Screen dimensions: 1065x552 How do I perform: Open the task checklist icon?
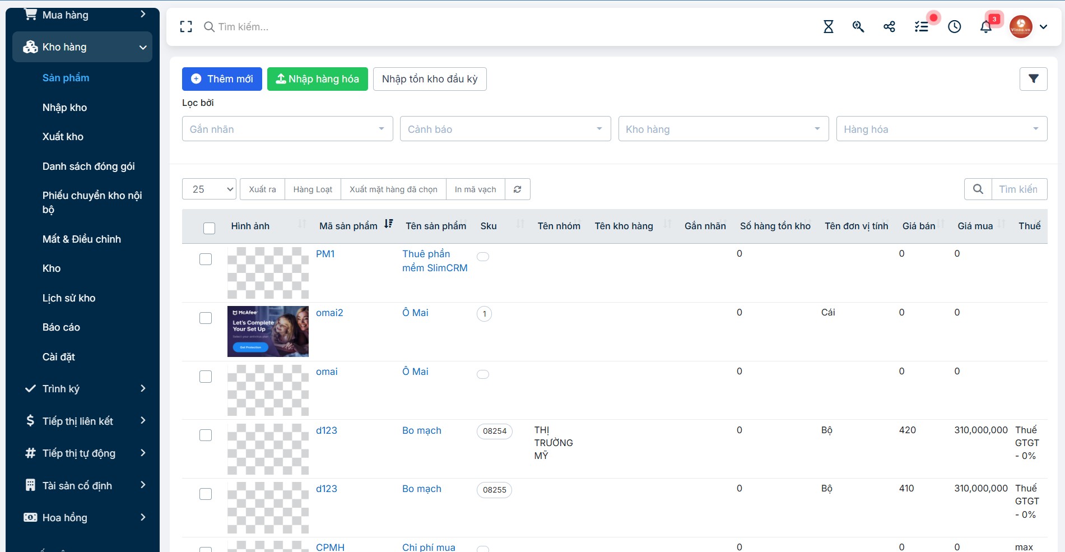point(922,26)
